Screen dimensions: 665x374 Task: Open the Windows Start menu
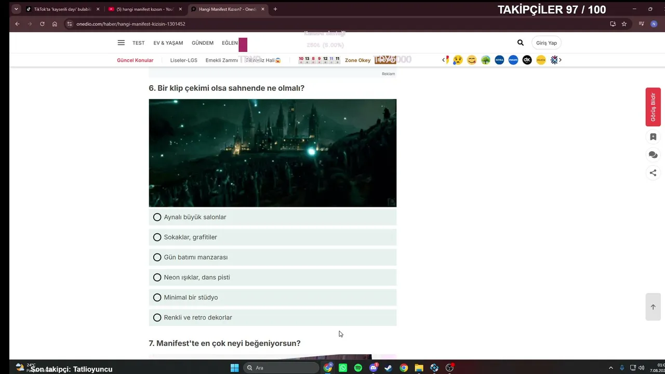(x=234, y=368)
